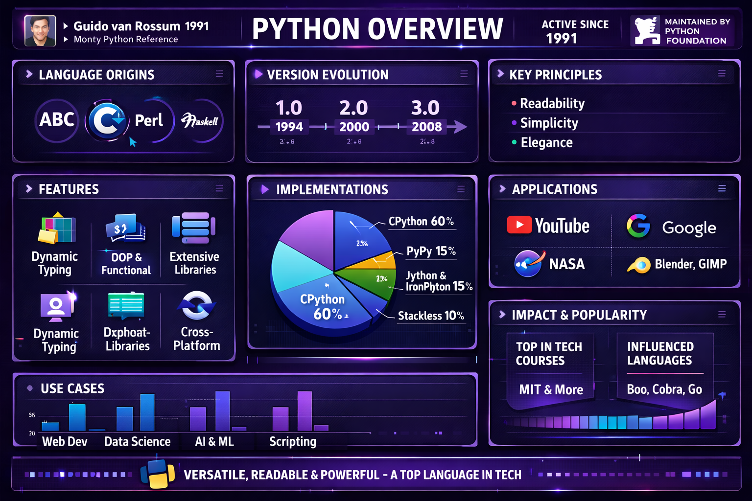Click the Python Overview title

point(377,29)
